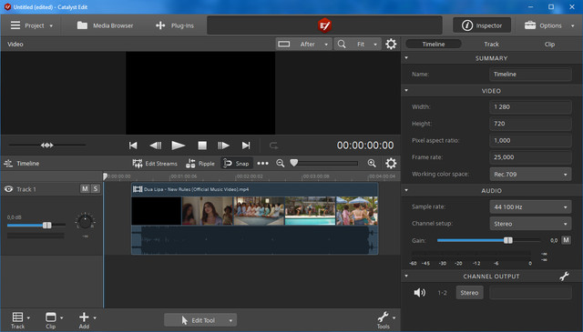Click the Catalyst Edit logo icon

point(324,25)
